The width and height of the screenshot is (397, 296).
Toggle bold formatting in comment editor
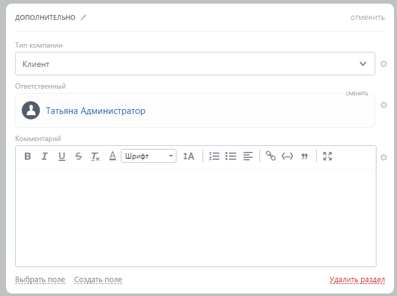click(28, 156)
